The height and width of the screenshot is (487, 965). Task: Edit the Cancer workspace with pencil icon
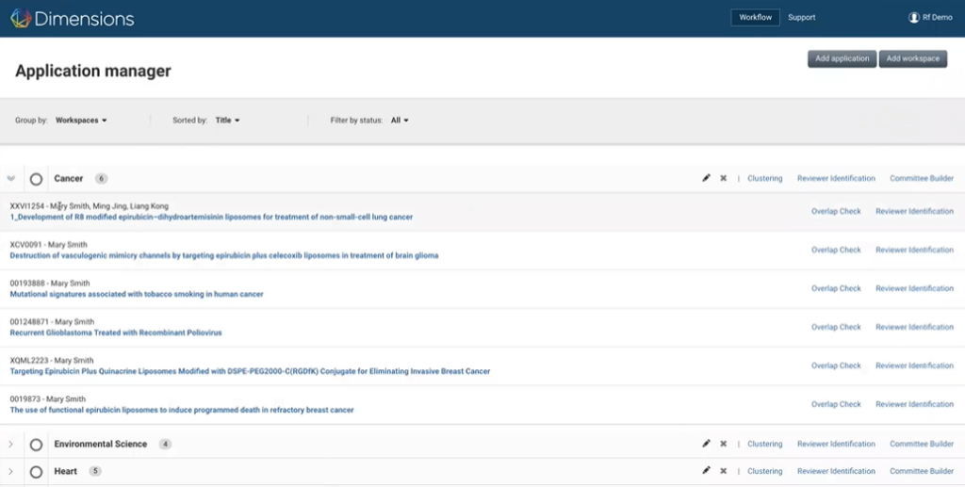706,178
